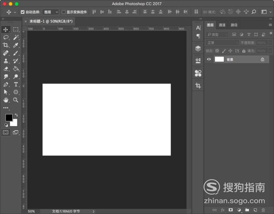Open the Layers panel flyout menu

[x=270, y=25]
